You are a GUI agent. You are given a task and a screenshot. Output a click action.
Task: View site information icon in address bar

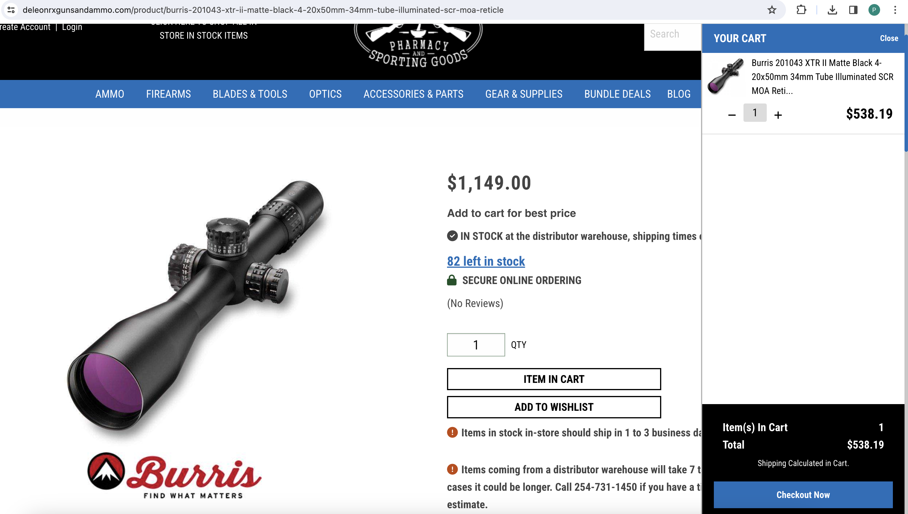pos(11,10)
